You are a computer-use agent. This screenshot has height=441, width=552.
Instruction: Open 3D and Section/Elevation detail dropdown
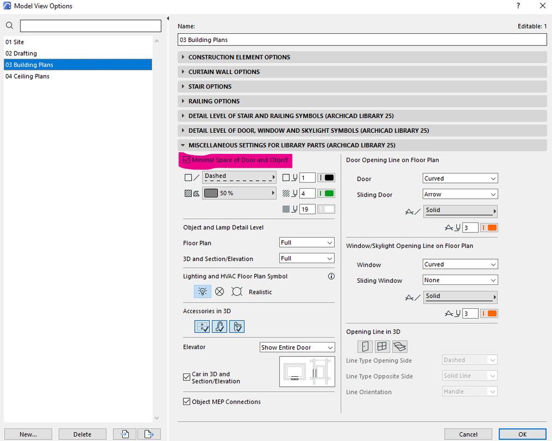(306, 258)
